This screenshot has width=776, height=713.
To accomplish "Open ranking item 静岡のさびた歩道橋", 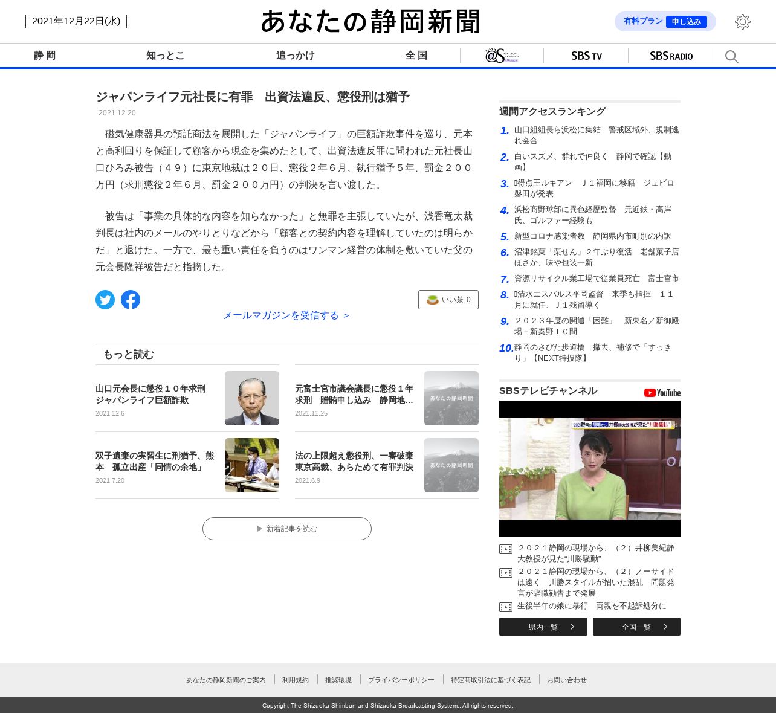I will click(x=597, y=353).
